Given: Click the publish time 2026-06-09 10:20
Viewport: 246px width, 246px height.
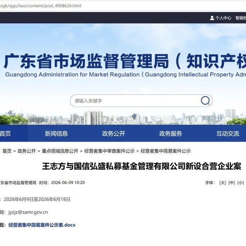Looking at the screenshot, I should [68, 183].
